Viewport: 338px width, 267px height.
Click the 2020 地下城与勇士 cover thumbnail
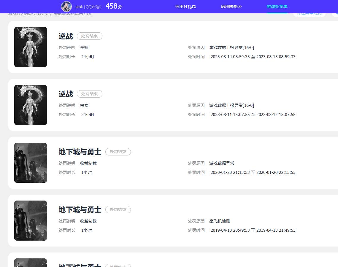pos(31,163)
